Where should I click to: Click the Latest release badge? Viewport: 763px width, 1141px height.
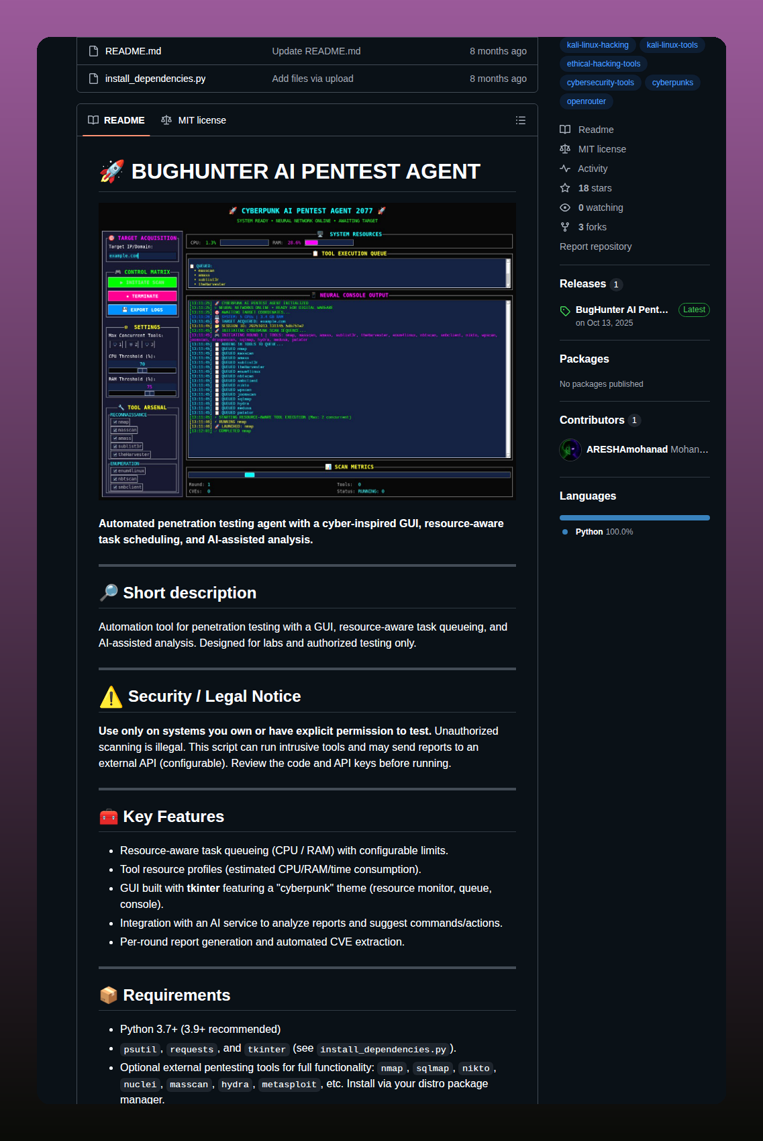(x=694, y=310)
